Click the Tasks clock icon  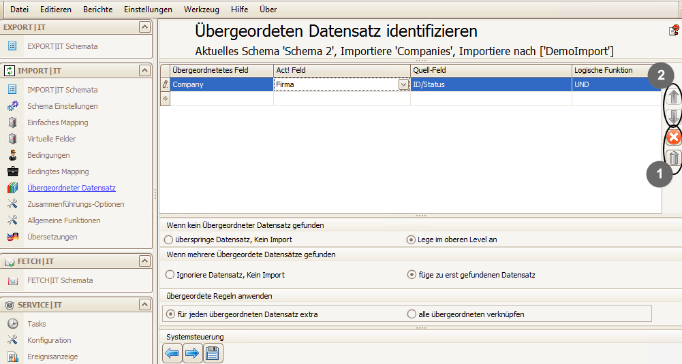[x=13, y=324]
